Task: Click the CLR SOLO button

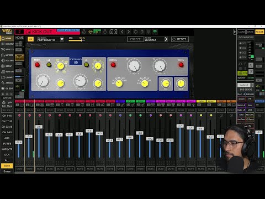Action: (x=7, y=110)
